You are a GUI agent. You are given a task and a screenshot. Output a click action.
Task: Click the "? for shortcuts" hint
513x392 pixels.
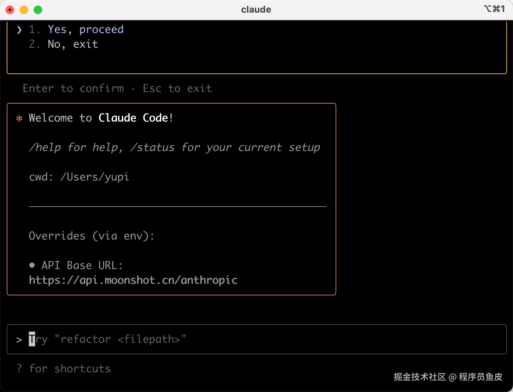click(64, 368)
